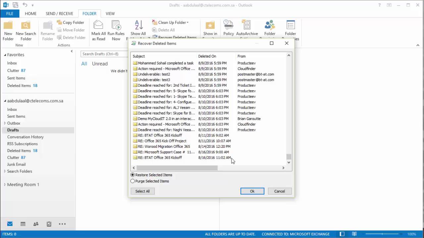Click the horizontal scroll right arrow in the dialog
The image size is (424, 238).
tap(283, 168)
